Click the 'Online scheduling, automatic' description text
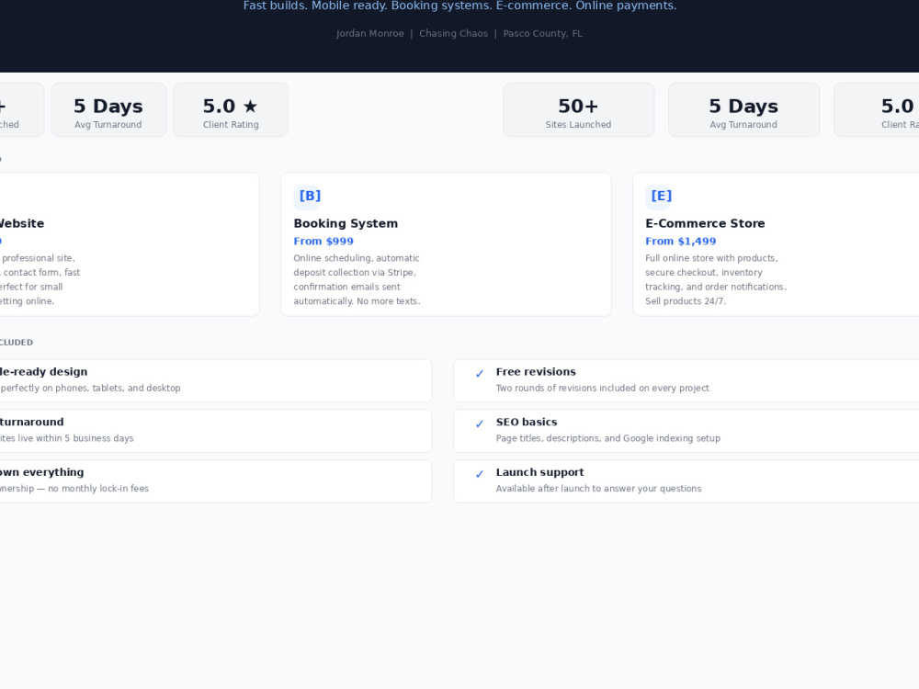Screen dimensions: 919x689 (357, 258)
